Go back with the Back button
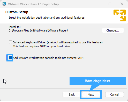This screenshot has height=102, width=128. pyautogui.click(x=72, y=95)
